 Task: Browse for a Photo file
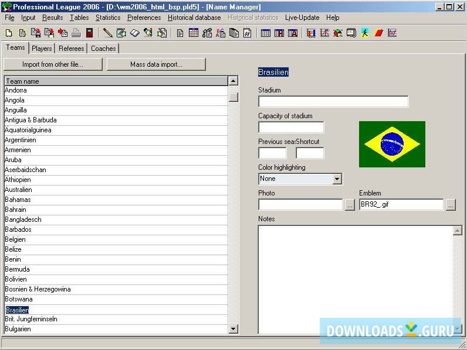click(x=350, y=205)
